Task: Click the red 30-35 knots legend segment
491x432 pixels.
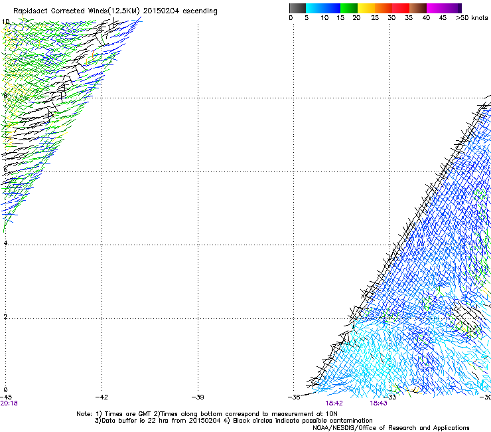Action: [401, 8]
